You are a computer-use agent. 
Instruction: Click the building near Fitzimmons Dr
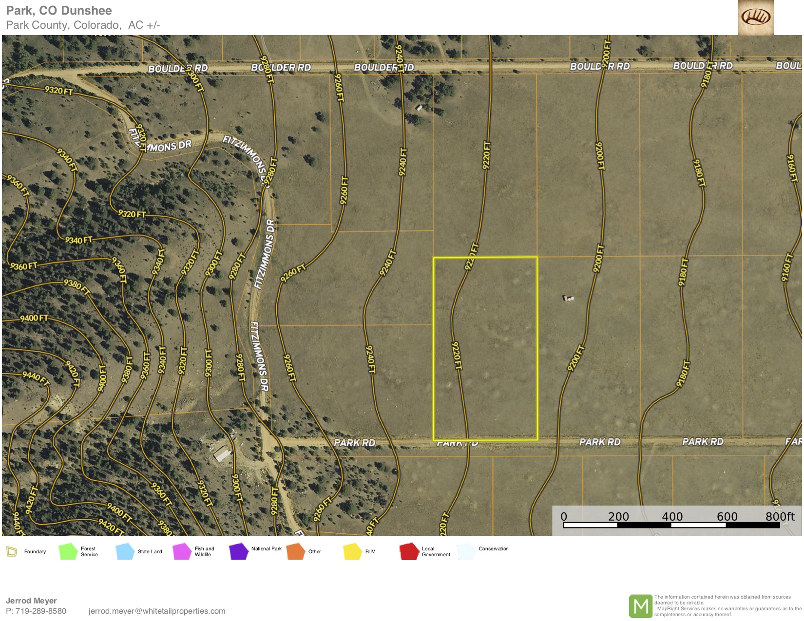pos(222,454)
